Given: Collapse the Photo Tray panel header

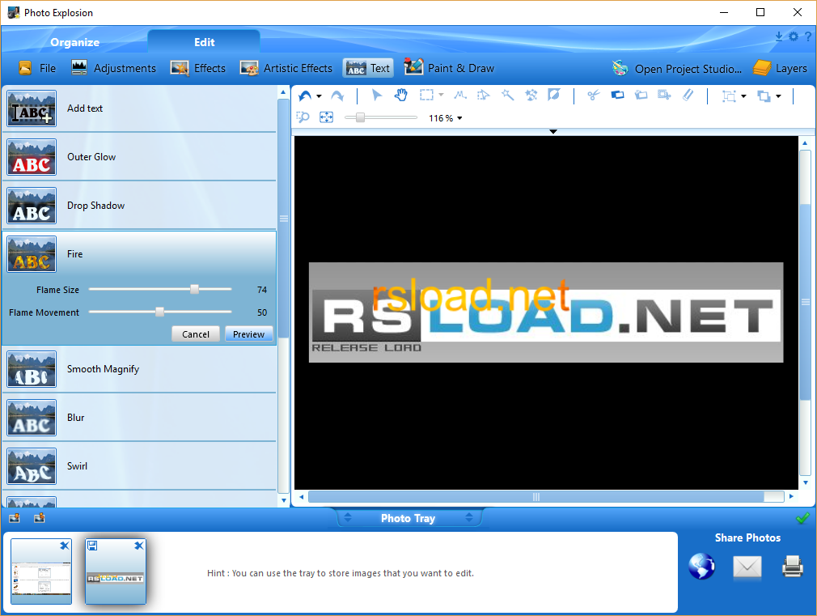Looking at the screenshot, I should point(408,518).
